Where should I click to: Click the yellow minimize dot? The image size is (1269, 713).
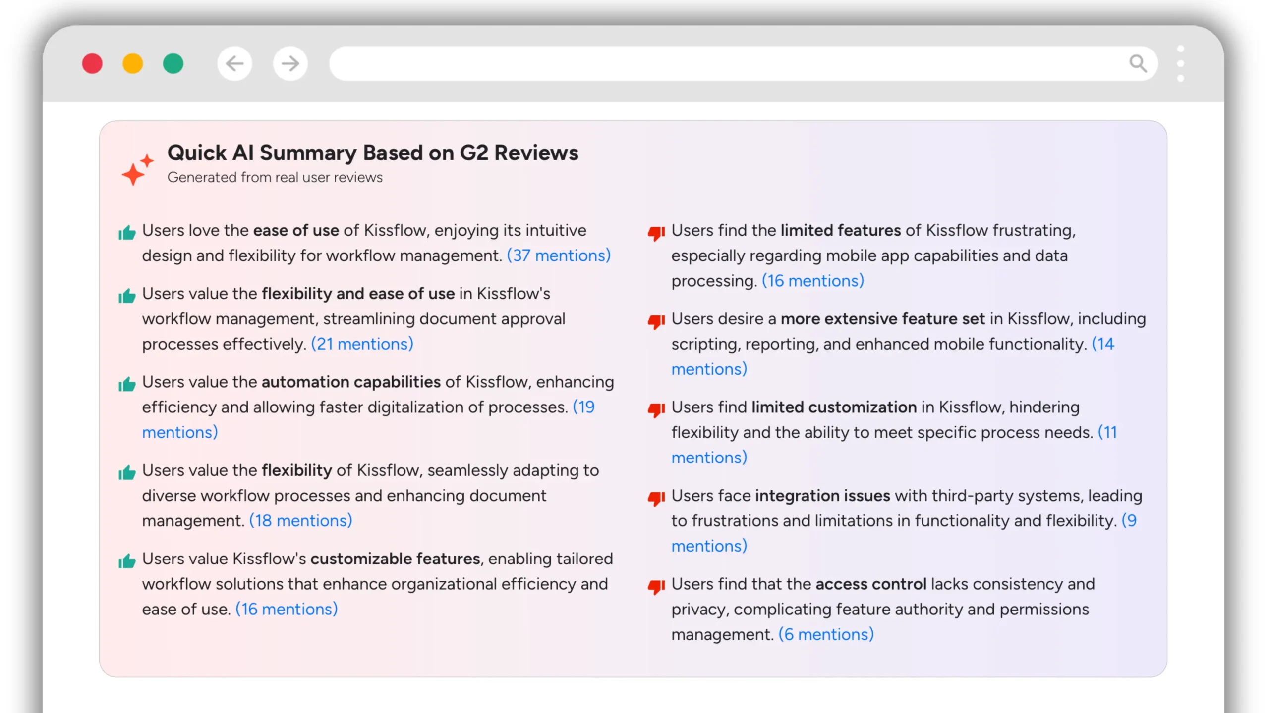pos(133,63)
